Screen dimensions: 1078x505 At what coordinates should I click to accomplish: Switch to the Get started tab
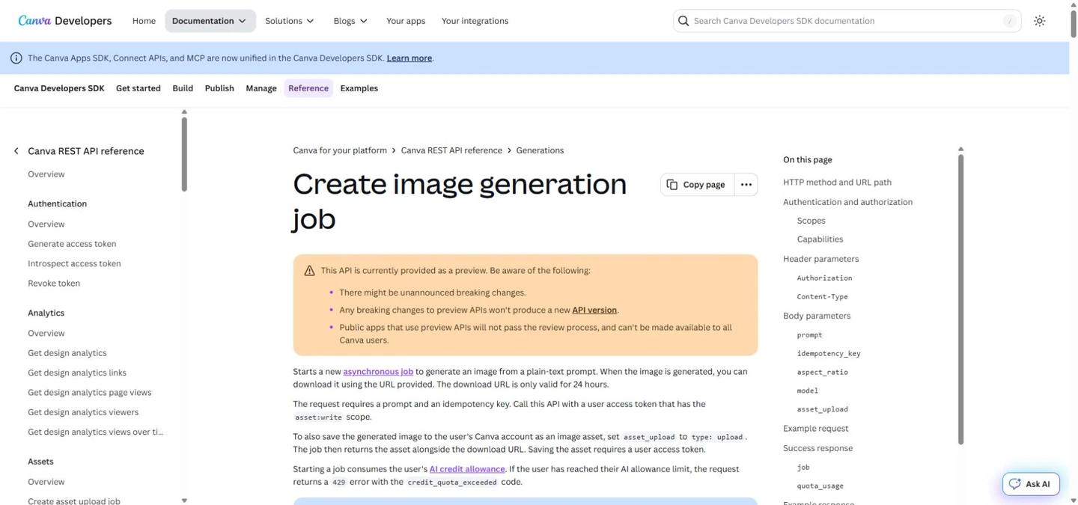coord(138,88)
